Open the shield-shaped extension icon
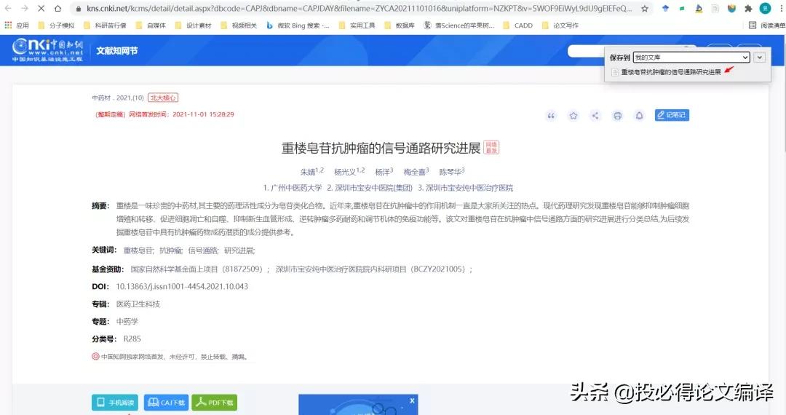Screen dimensions: 786x415 coord(732,9)
